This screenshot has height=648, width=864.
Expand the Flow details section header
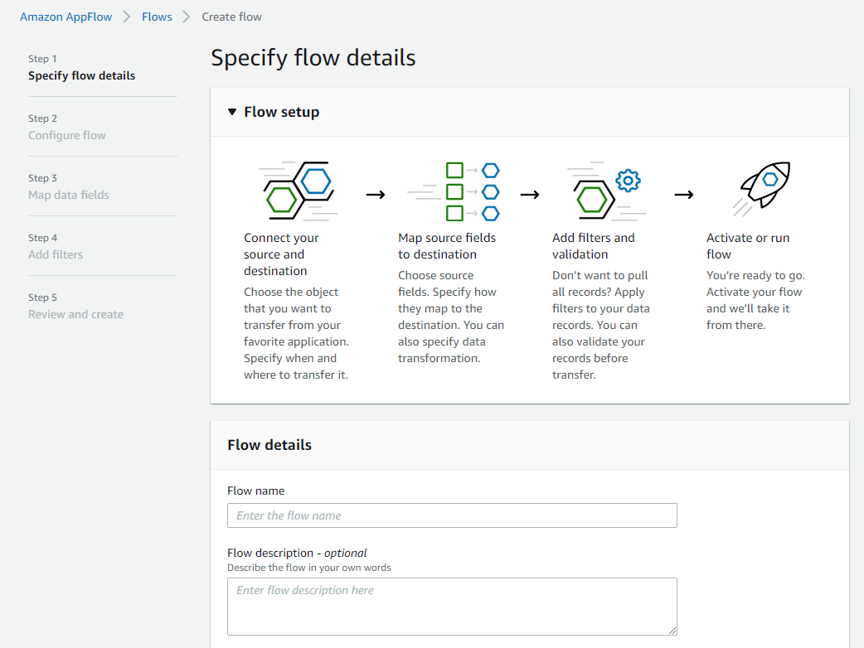(x=269, y=445)
